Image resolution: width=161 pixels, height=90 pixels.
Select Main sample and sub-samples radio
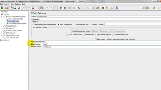33,24
